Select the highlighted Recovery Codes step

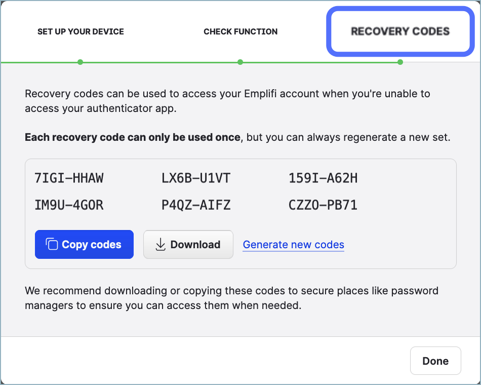[x=400, y=31]
